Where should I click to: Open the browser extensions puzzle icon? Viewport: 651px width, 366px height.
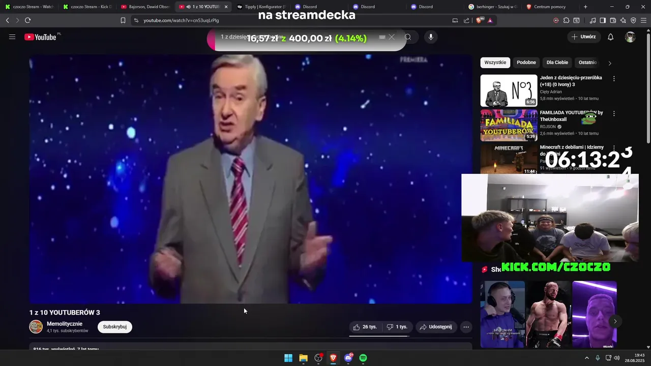(566, 20)
